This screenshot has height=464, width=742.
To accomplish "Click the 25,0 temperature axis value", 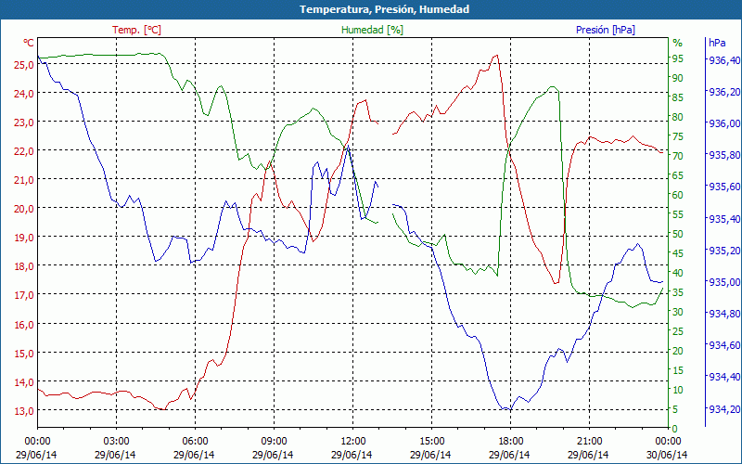I will (24, 65).
